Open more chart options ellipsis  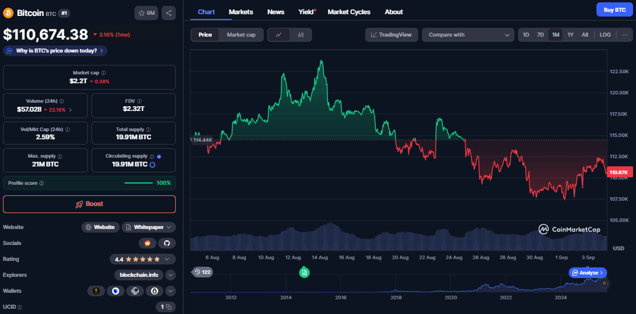[x=625, y=35]
